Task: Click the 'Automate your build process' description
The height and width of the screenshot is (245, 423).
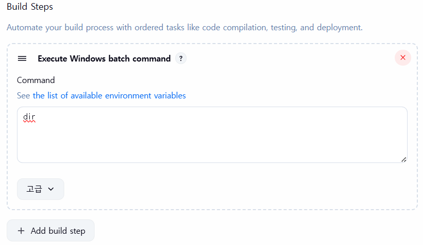Action: point(185,28)
